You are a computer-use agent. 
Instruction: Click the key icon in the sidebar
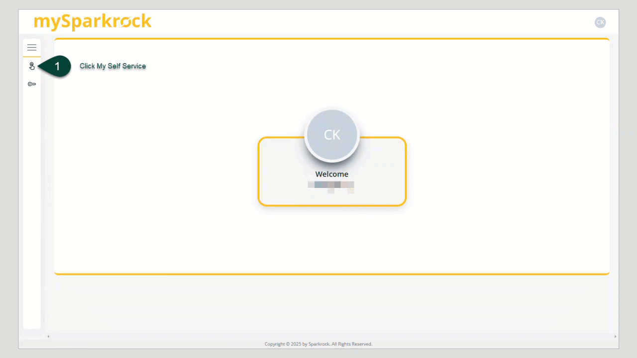tap(32, 84)
